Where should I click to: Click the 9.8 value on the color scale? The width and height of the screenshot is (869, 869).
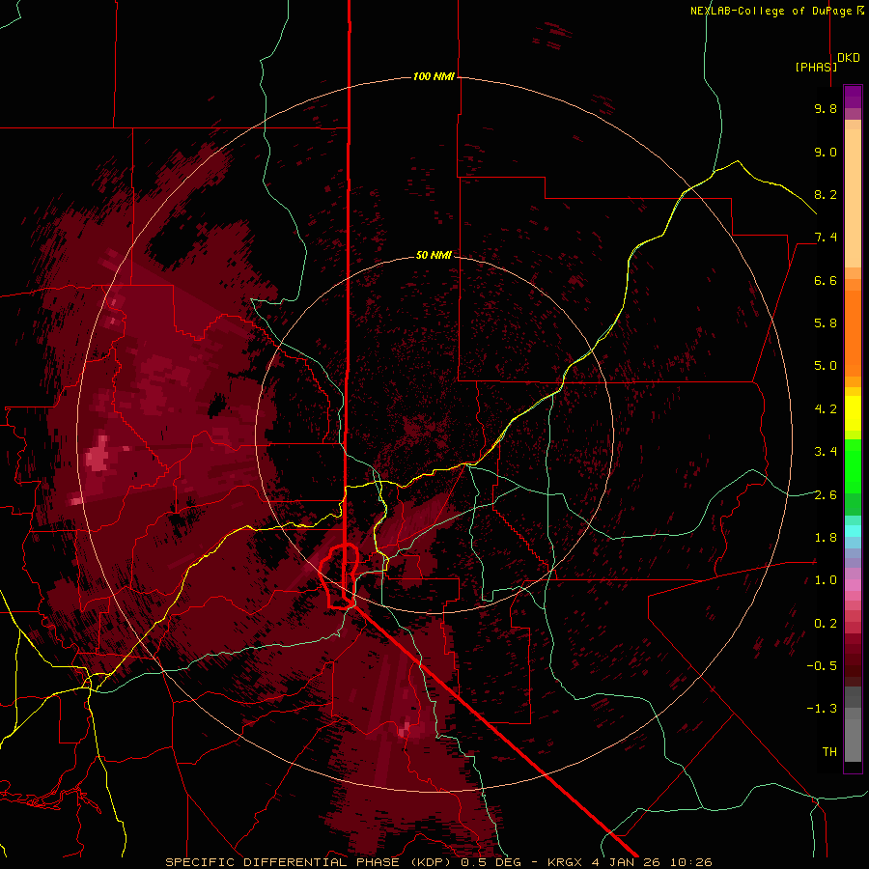coord(826,108)
